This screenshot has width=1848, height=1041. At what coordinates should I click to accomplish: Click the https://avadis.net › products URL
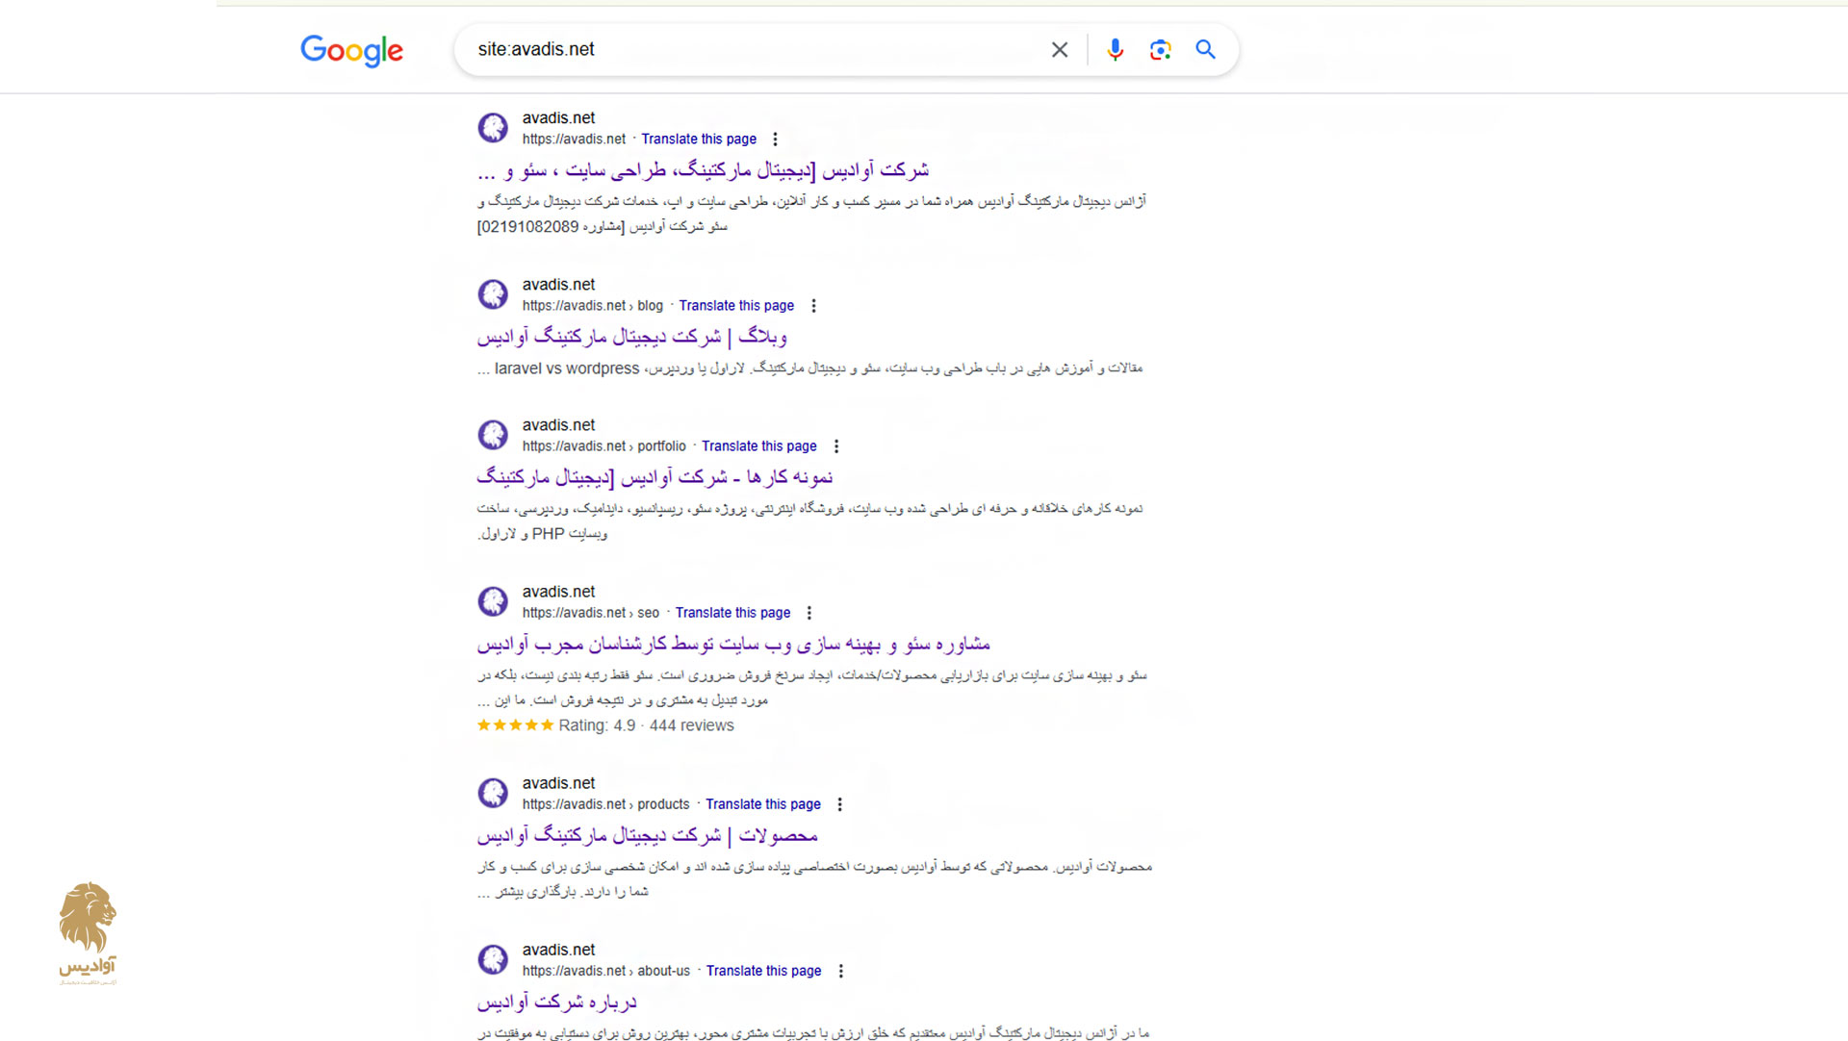[x=606, y=804]
